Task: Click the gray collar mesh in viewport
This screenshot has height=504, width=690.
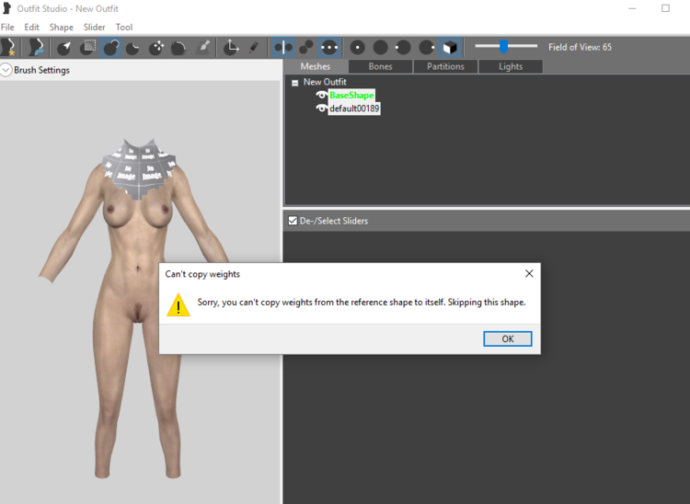Action: [139, 169]
